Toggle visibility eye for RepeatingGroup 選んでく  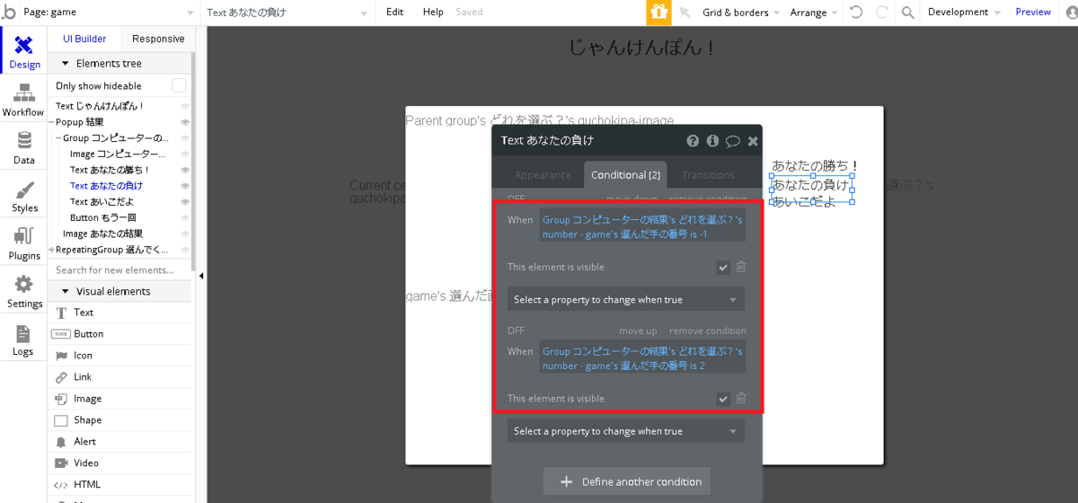tap(185, 250)
